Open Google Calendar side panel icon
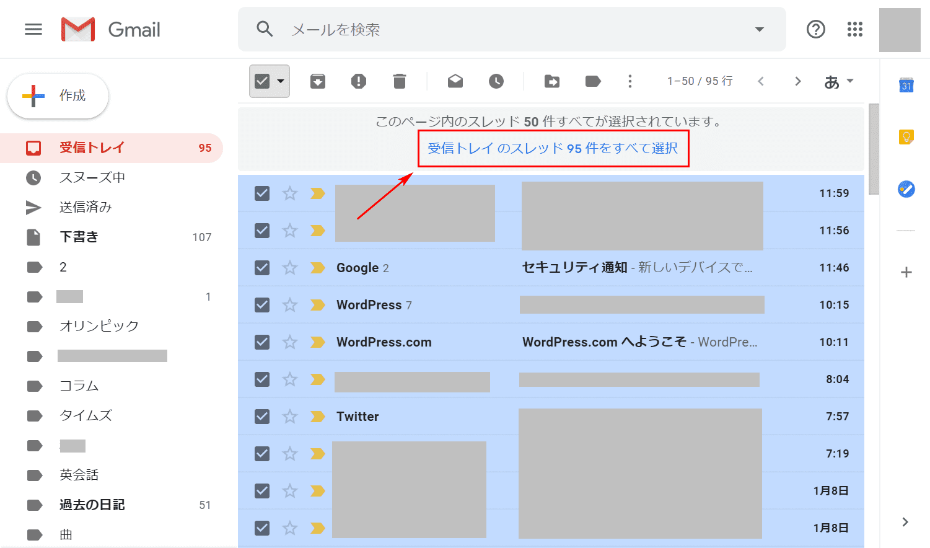 pos(906,85)
